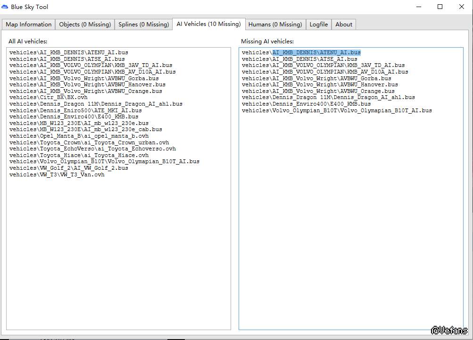Screen dimensions: 473x340
Task: Open the Map Information tab
Action: [x=29, y=25]
